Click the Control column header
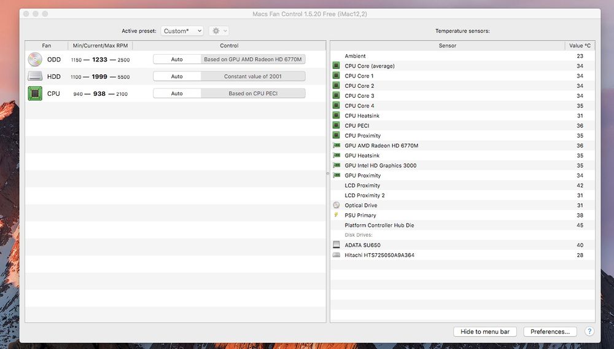 pyautogui.click(x=229, y=45)
